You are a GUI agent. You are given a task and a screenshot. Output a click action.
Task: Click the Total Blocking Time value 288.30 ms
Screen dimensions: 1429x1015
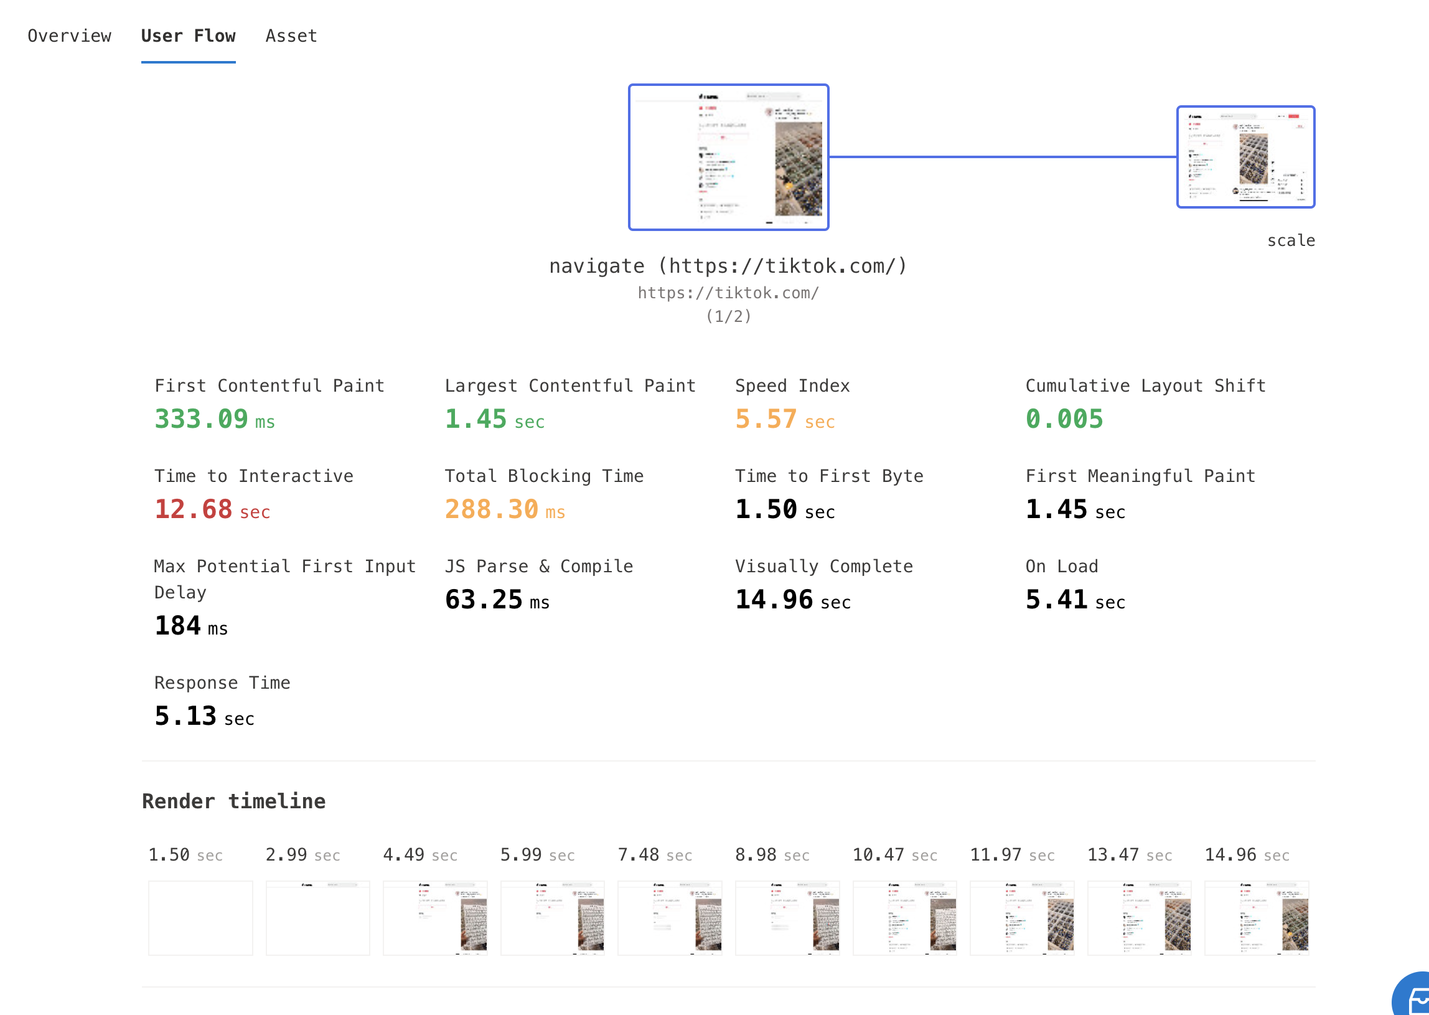coord(505,509)
